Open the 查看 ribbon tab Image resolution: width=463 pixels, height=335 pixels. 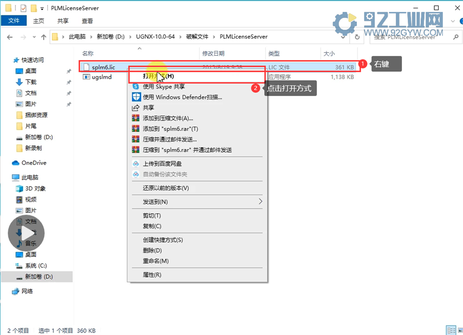click(x=87, y=21)
